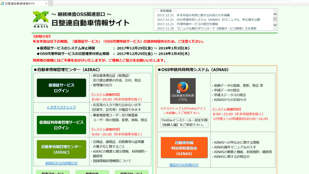
Task: Click OSS申請共同利用システム（AINAS）section heading
Action: (193, 69)
